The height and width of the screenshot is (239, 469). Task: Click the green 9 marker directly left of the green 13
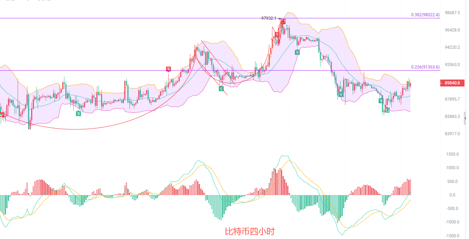coord(381,101)
